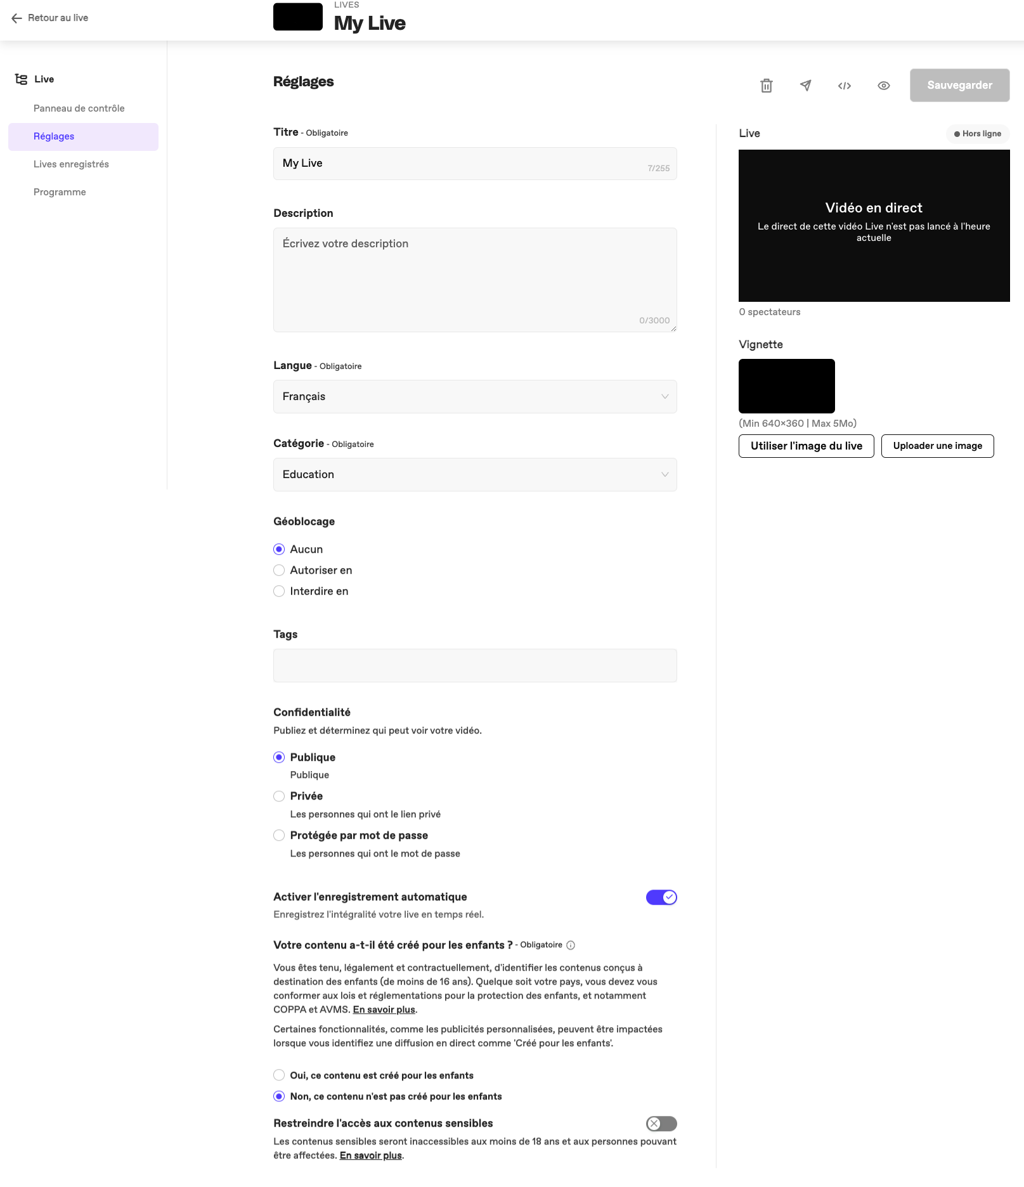This screenshot has height=1187, width=1024.
Task: Click the 0 spectateurs text
Action: pos(770,312)
